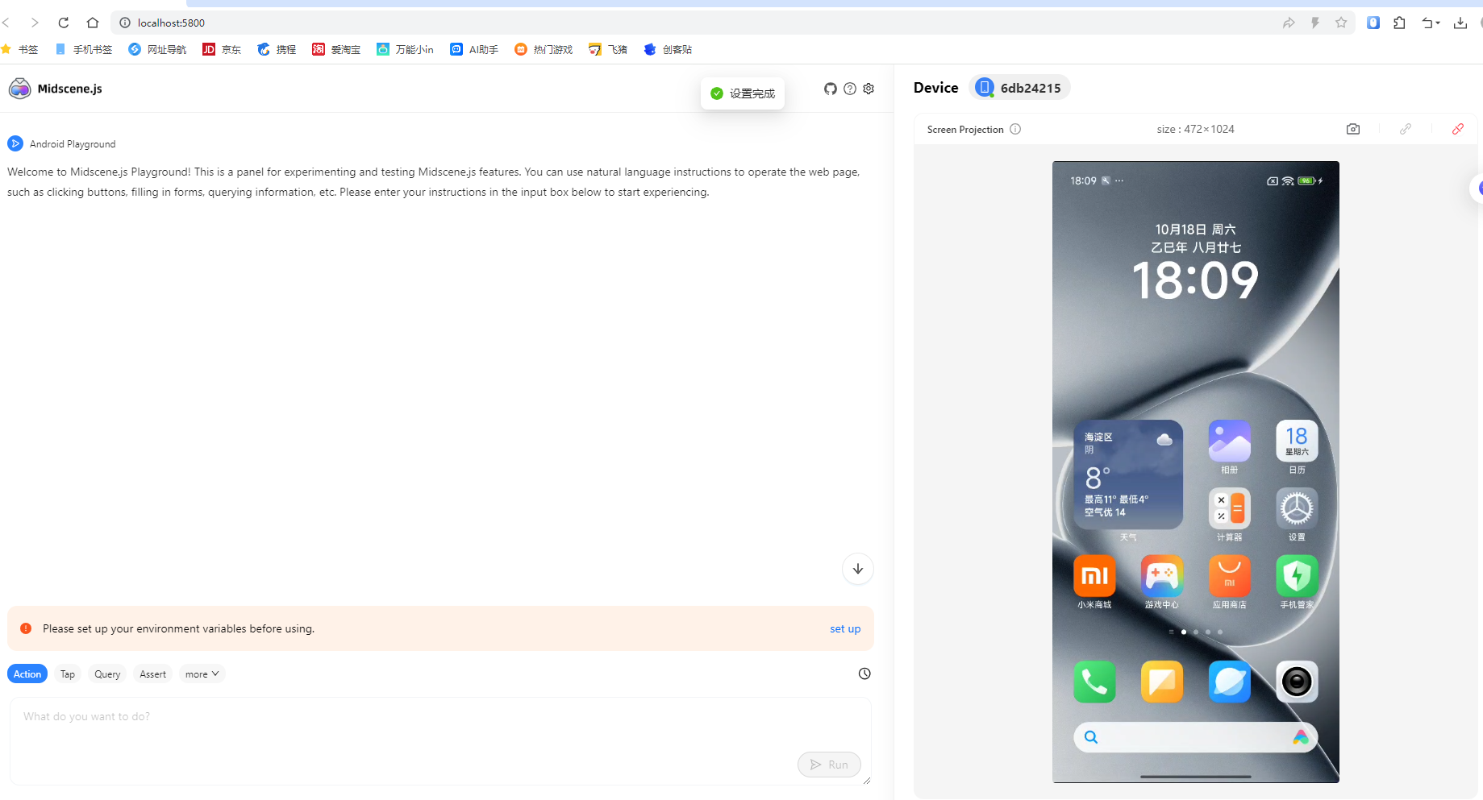The height and width of the screenshot is (800, 1483).
Task: Open the browser extensions puzzle icon
Action: 1399,23
